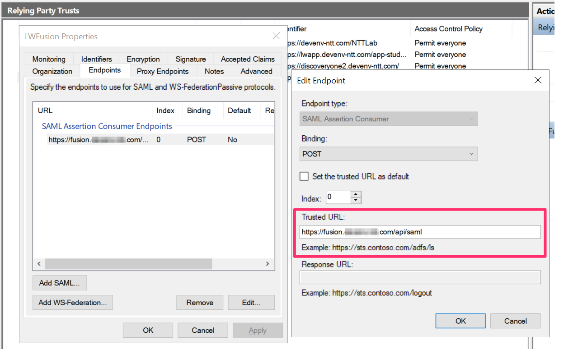Cancel the Edit Endpoint dialog
Image resolution: width=573 pixels, height=349 pixels.
click(x=516, y=321)
